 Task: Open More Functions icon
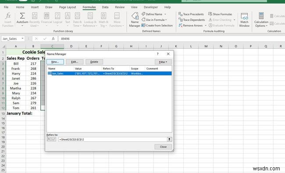pos(117,16)
